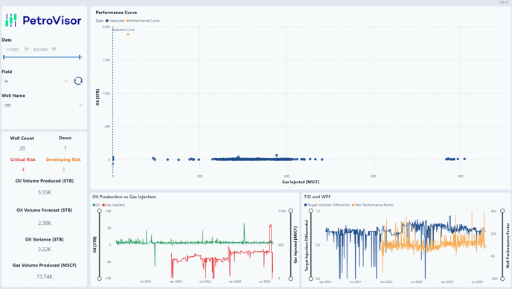Screen dimensions: 512x289
Task: Click the Well Performance Factor legend entry
Action: (x=373, y=205)
